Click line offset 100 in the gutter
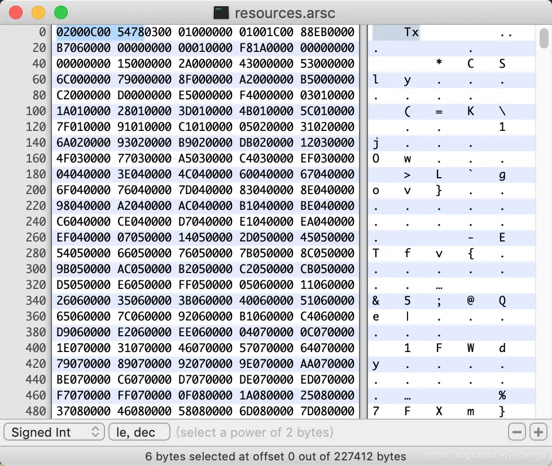 (36, 111)
